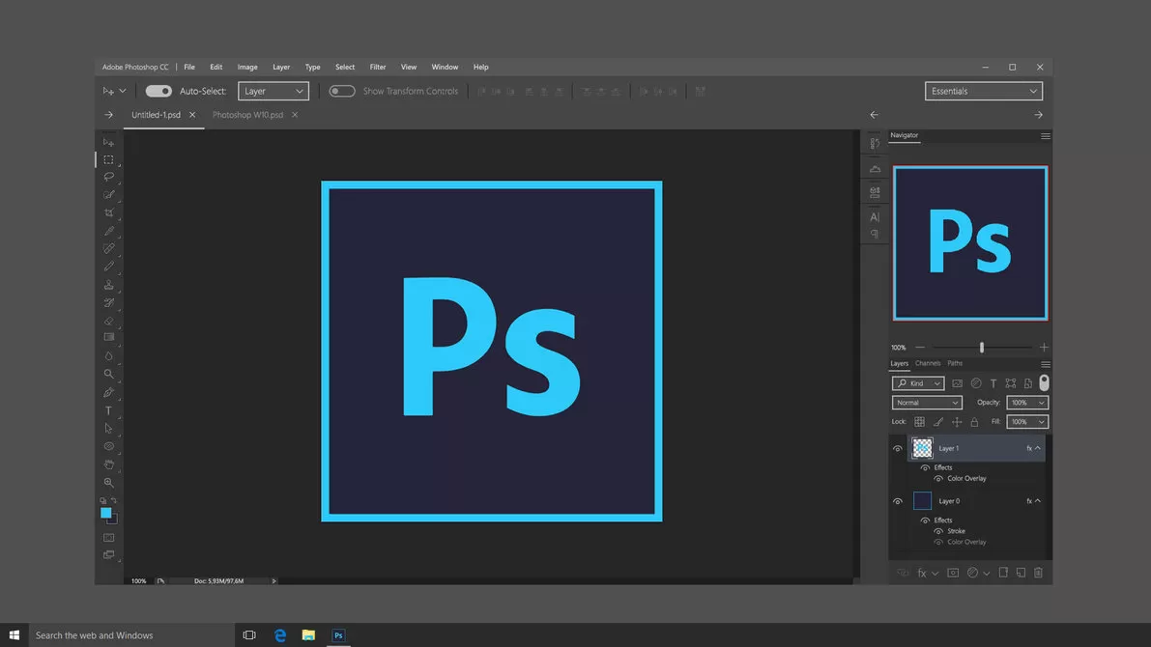Switch to the Channels panel tab
This screenshot has height=647, width=1151.
coord(928,363)
